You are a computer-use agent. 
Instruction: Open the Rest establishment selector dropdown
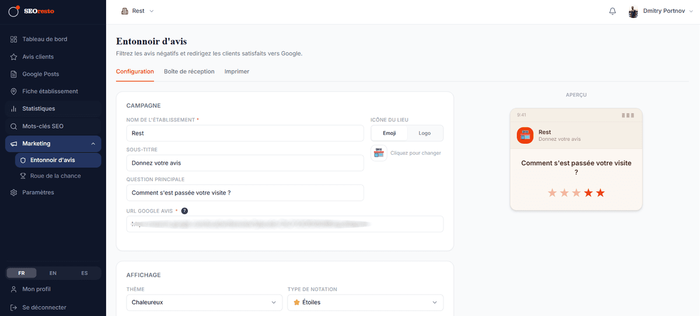pyautogui.click(x=138, y=11)
